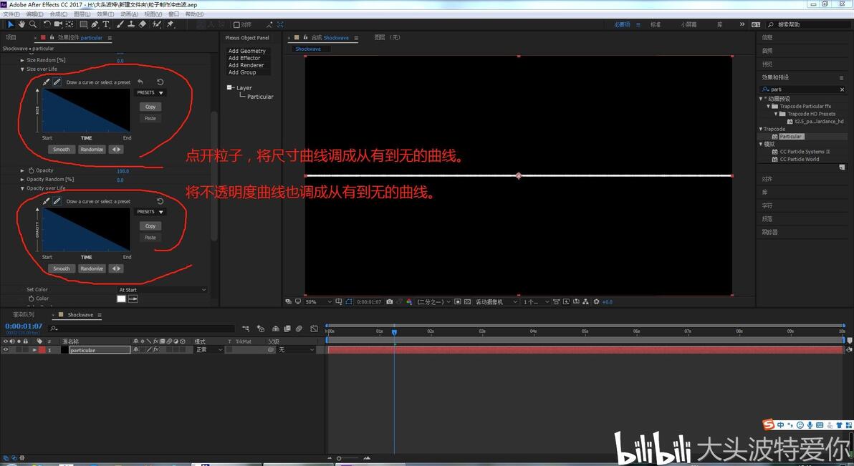Open the 效果(T) menu
This screenshot has height=466, width=854.
point(105,14)
